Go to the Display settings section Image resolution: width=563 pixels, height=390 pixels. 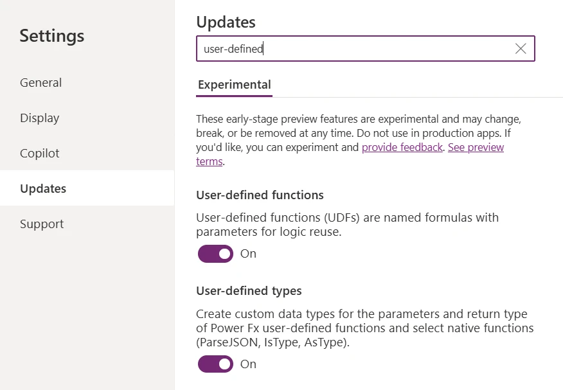[x=40, y=118]
